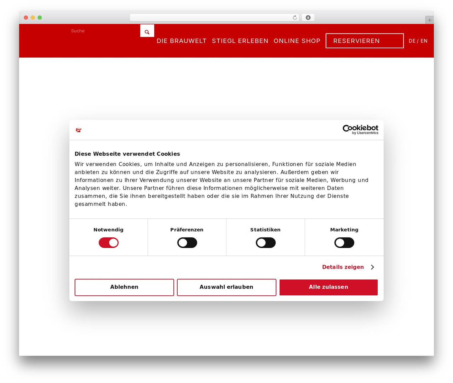This screenshot has height=383, width=453.
Task: Maximize the window with the green button
Action: pos(40,18)
